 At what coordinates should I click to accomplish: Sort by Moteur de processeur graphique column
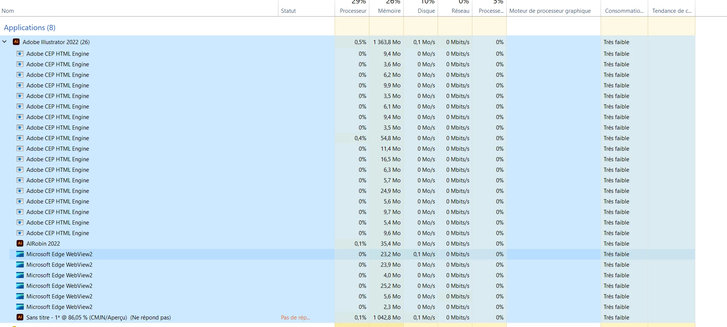tap(550, 11)
